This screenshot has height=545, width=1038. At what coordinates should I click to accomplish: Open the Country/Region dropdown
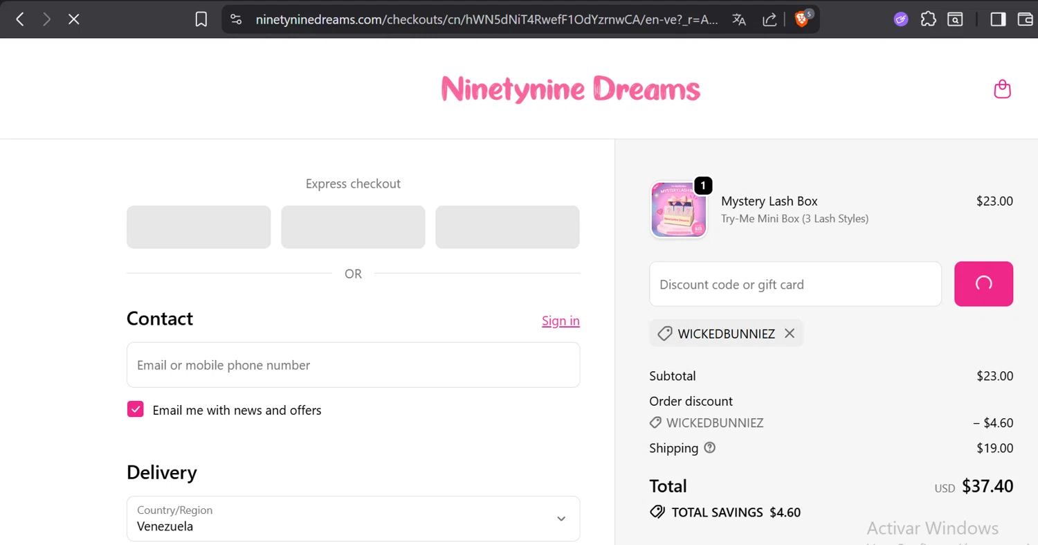tap(353, 519)
